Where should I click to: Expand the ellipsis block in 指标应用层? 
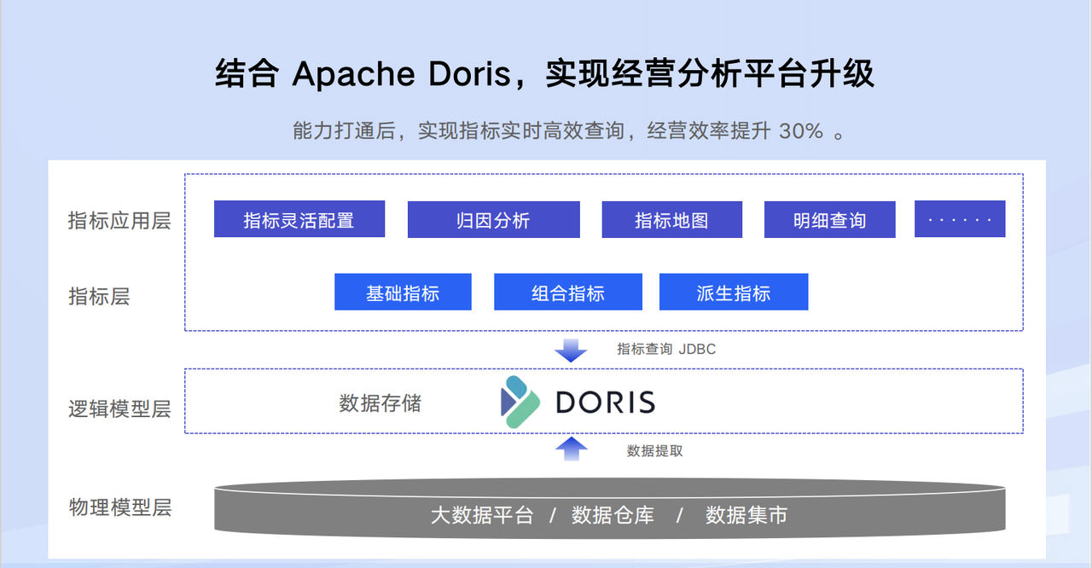point(960,218)
